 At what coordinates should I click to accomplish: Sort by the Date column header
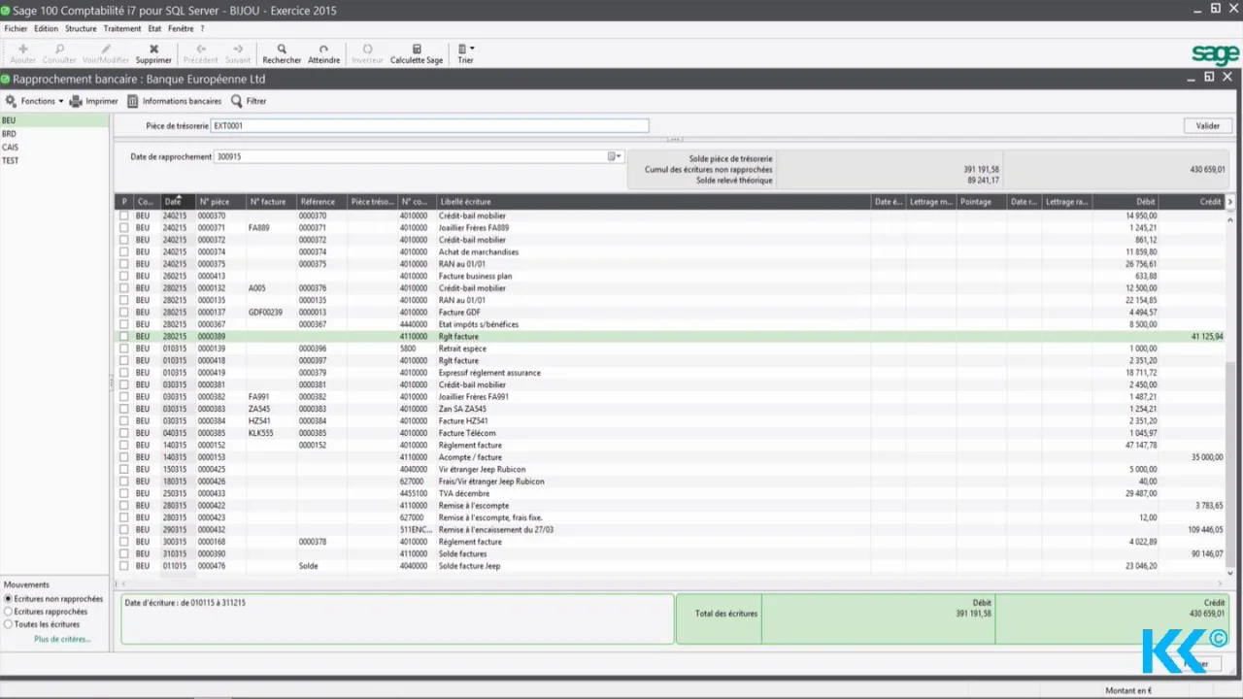(x=179, y=202)
